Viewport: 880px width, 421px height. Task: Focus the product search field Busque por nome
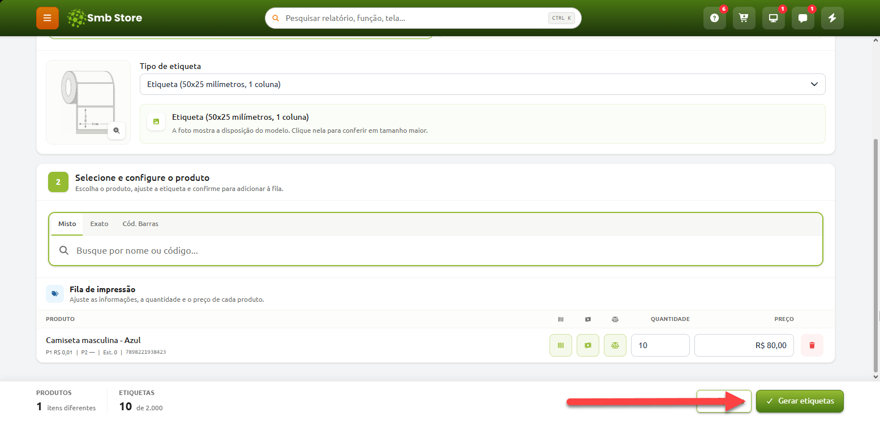436,250
